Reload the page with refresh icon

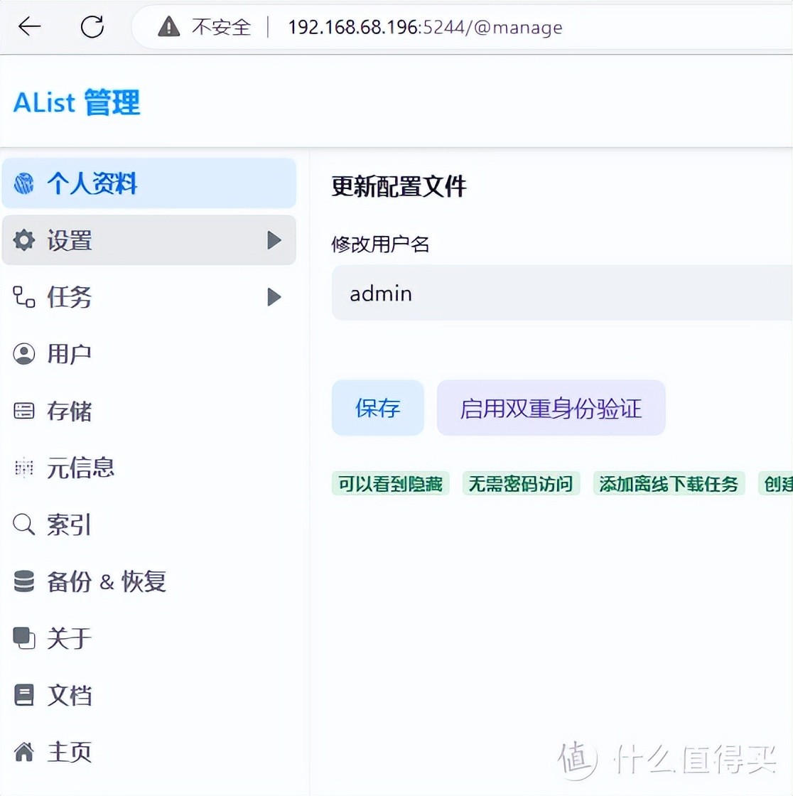pyautogui.click(x=92, y=26)
